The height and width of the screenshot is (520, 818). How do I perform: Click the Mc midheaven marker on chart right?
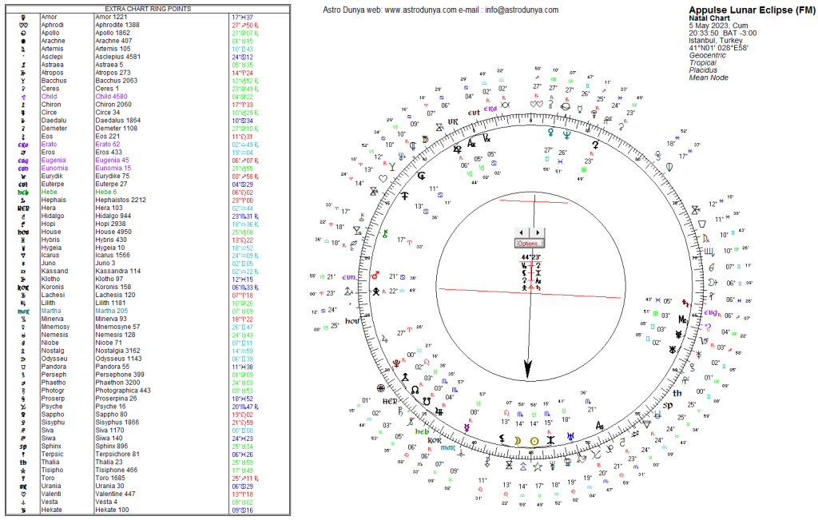coord(683,320)
